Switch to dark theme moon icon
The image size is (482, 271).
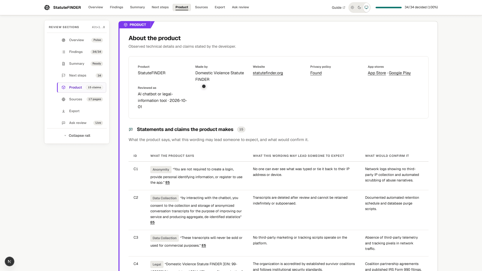coord(359,8)
